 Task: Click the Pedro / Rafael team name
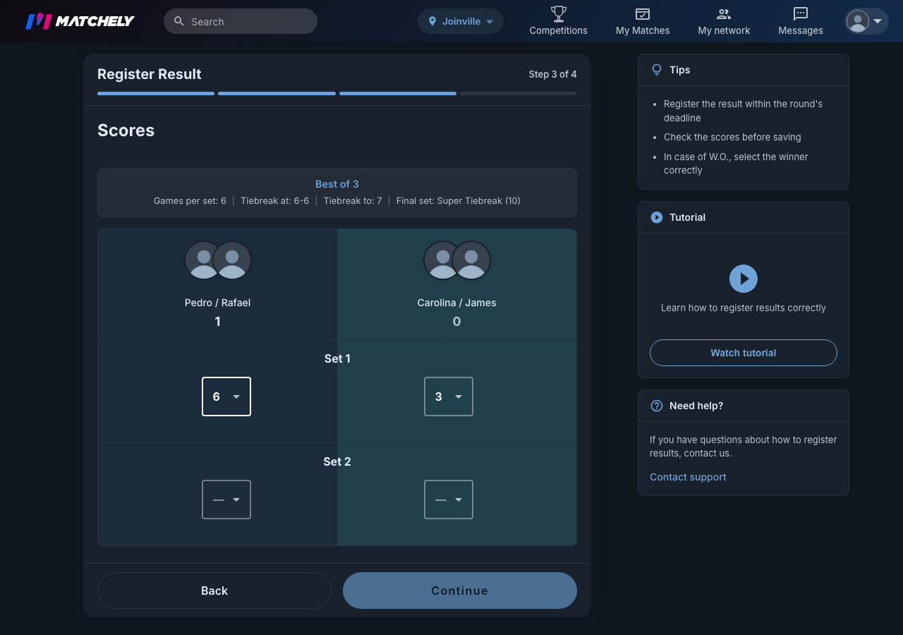pos(218,303)
